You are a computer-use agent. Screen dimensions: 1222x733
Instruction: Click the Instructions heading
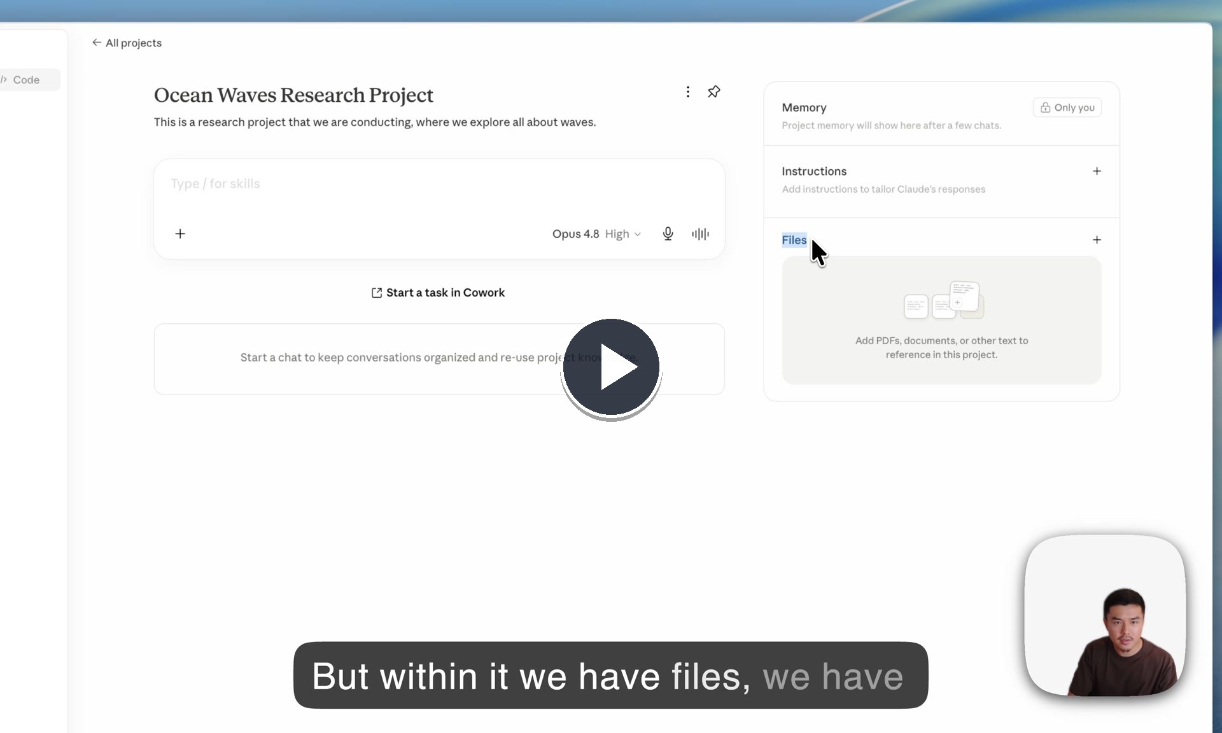click(x=814, y=171)
